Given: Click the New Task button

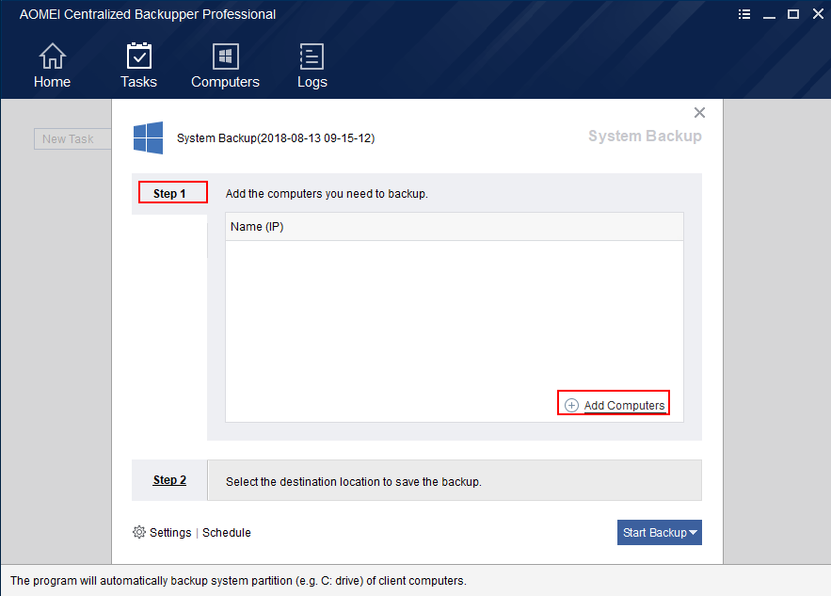Looking at the screenshot, I should coord(72,139).
